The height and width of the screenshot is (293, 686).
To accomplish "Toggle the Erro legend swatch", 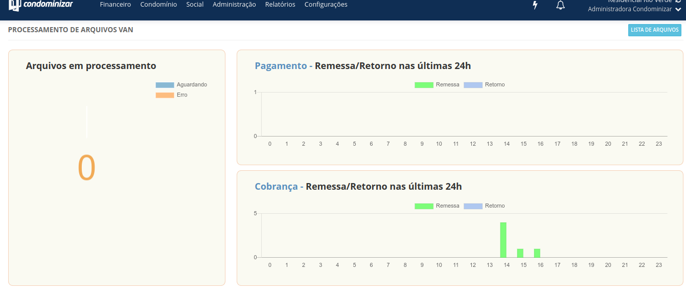I will [x=165, y=95].
